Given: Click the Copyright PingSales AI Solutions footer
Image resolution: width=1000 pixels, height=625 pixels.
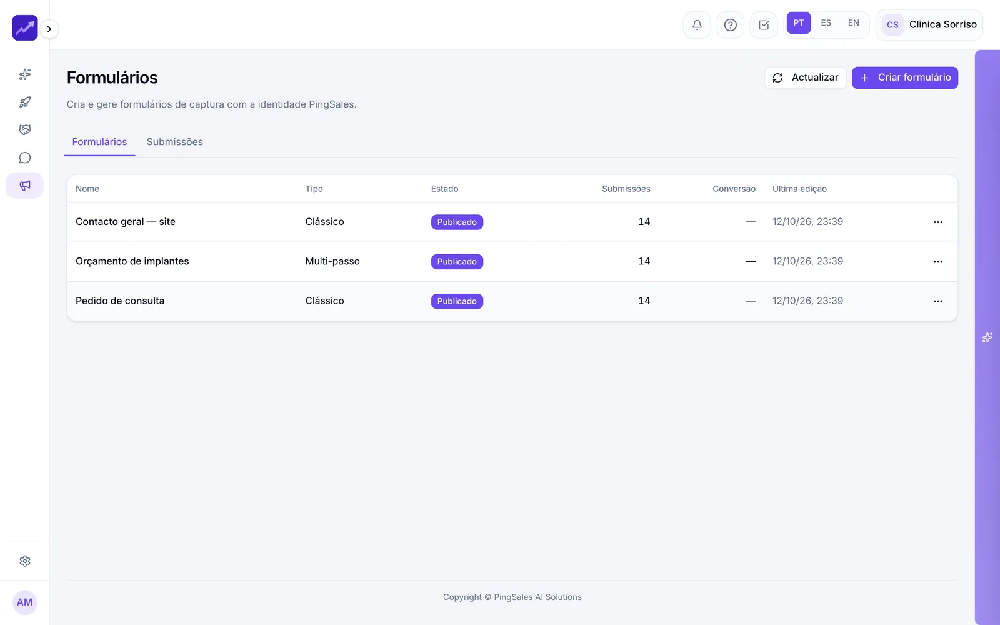Looking at the screenshot, I should pos(512,597).
